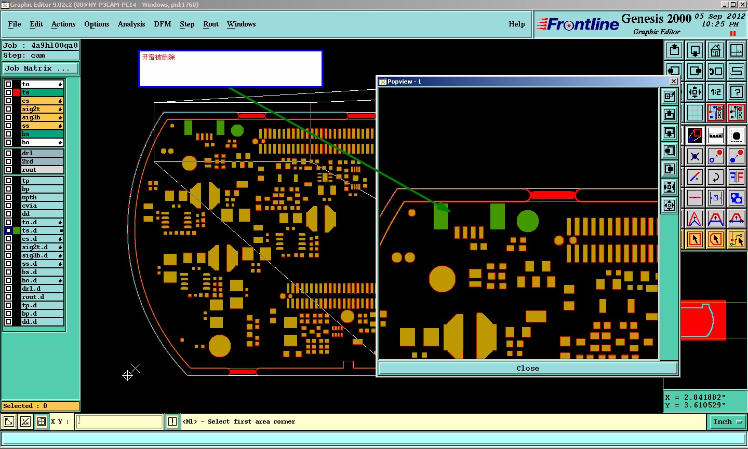Click the bottom bar window grid icon
Image resolution: width=748 pixels, height=449 pixels.
click(42, 421)
